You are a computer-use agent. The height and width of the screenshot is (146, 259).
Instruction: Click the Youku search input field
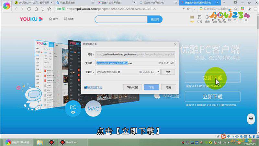click(x=121, y=19)
